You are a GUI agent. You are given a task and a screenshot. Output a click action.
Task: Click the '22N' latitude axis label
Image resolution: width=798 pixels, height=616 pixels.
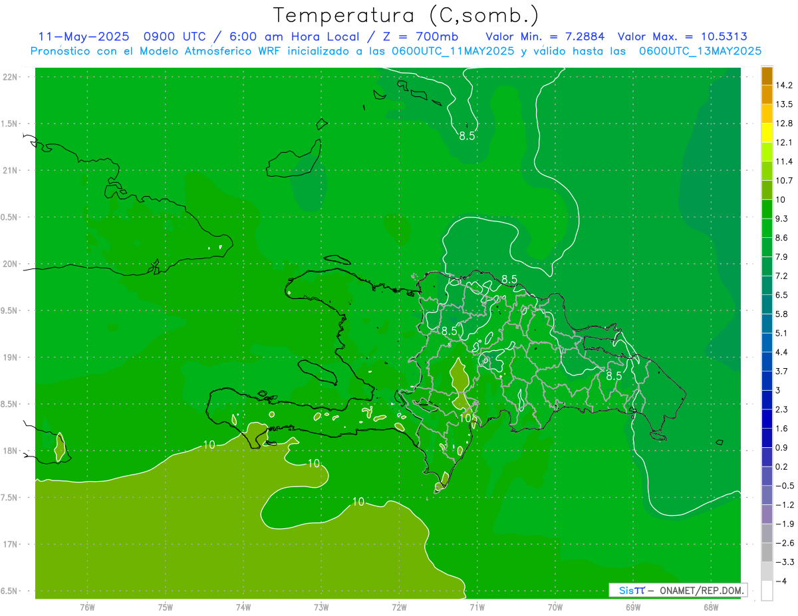10,77
